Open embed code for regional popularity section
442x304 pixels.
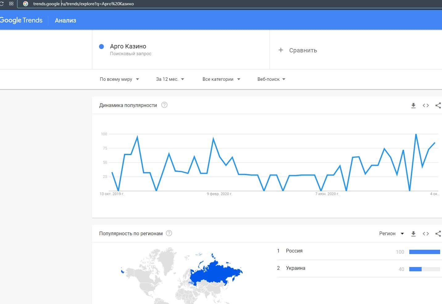click(x=426, y=234)
